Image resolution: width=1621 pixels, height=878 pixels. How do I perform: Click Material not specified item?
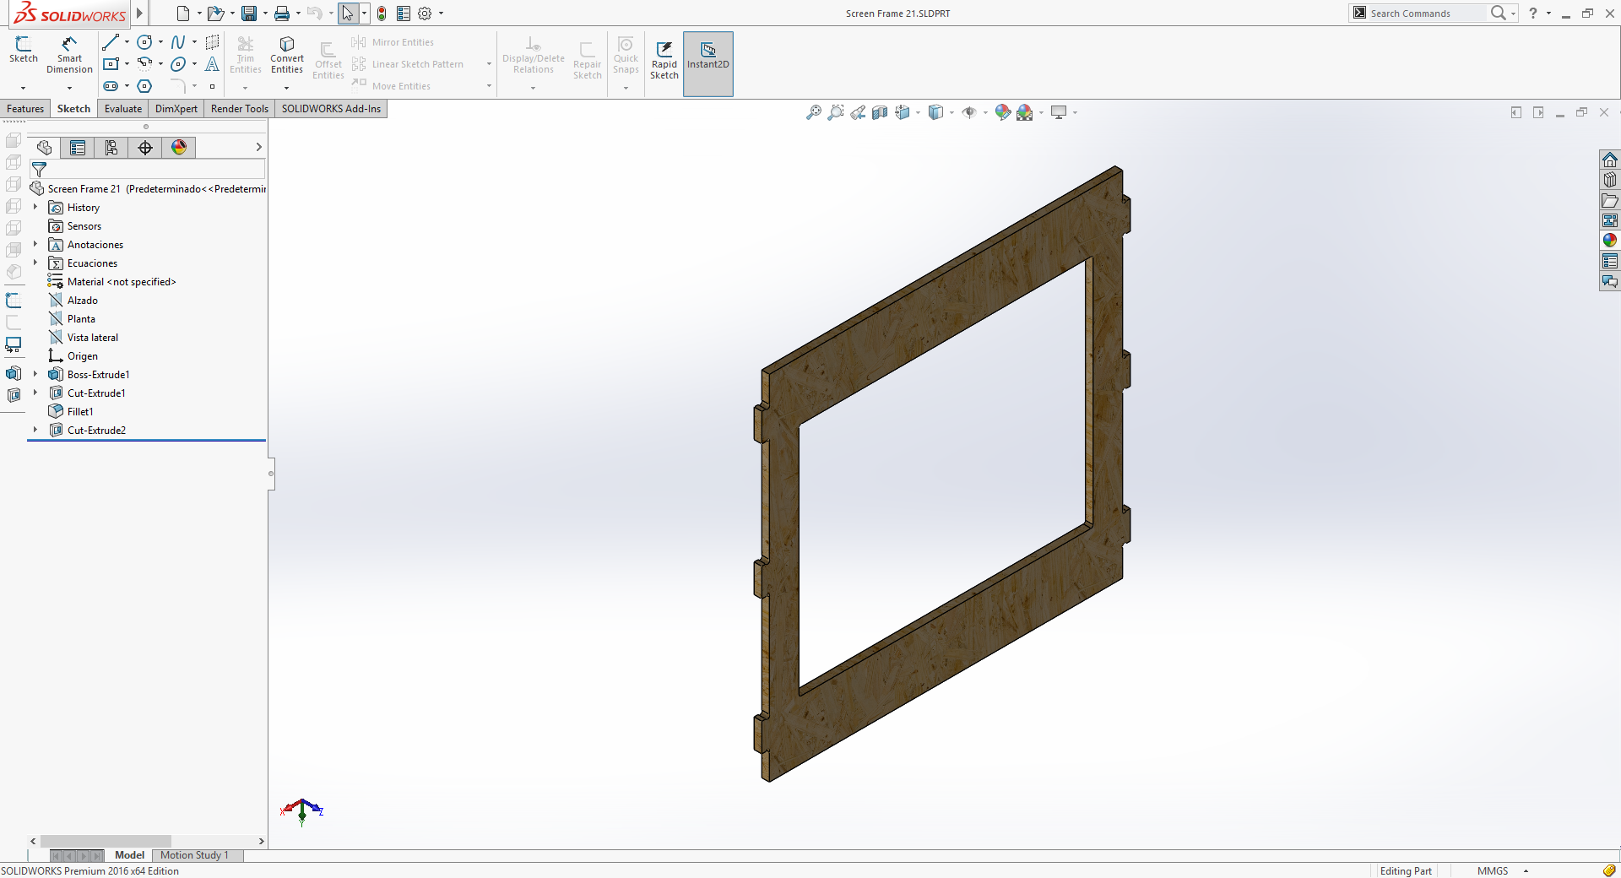[x=122, y=282]
